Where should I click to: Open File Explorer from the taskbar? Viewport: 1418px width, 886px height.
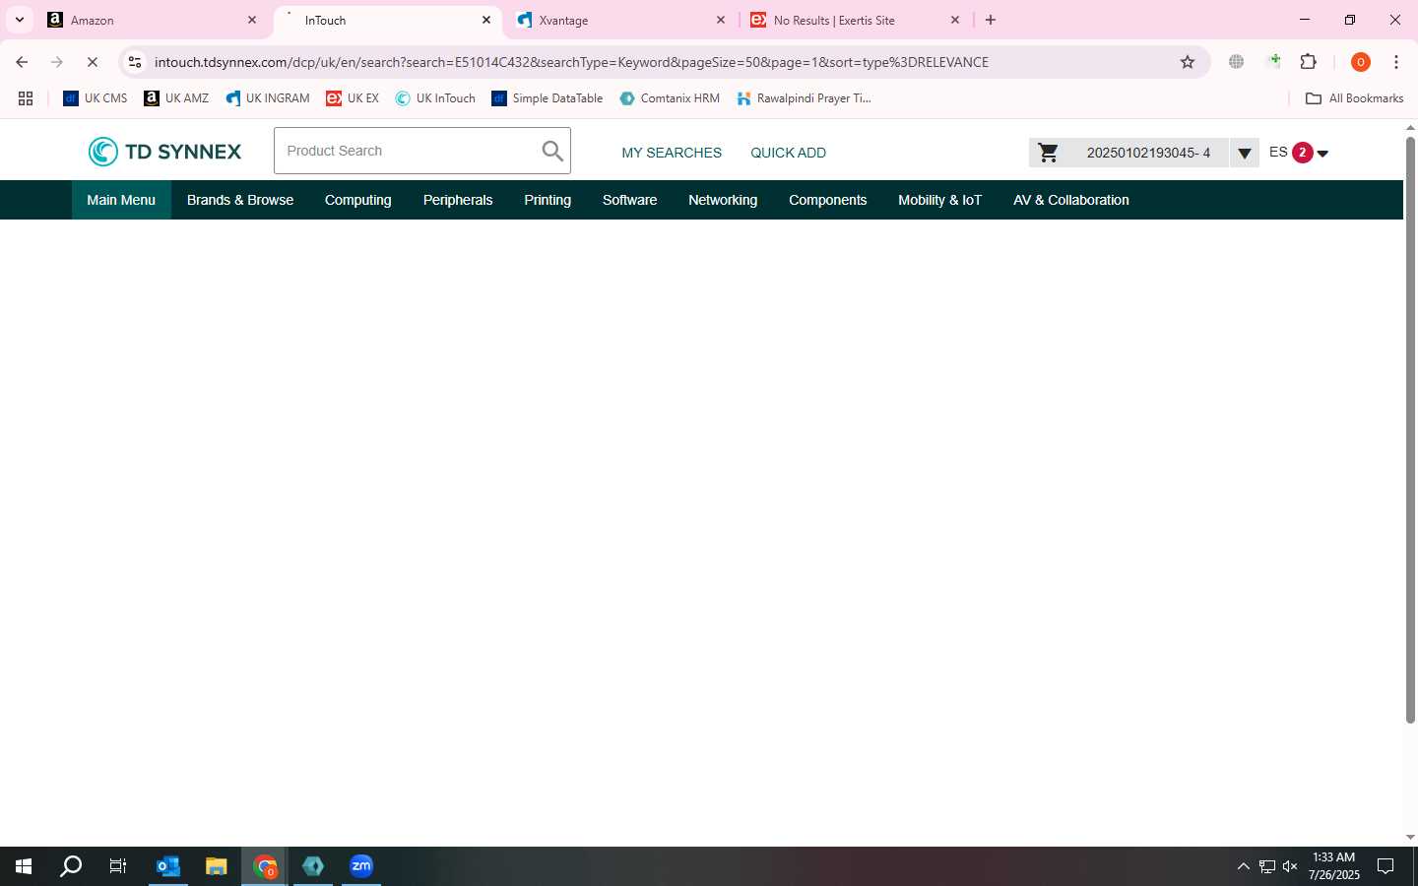(x=217, y=866)
